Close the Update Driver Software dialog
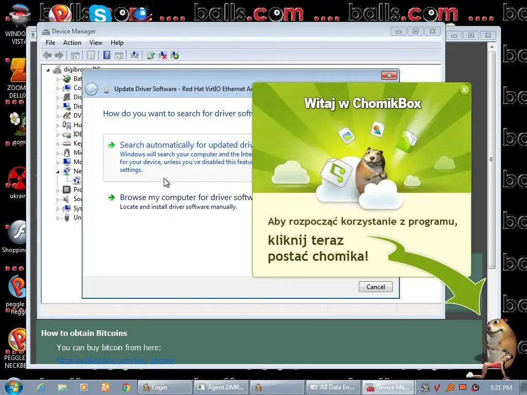The width and height of the screenshot is (527, 395). click(x=389, y=75)
